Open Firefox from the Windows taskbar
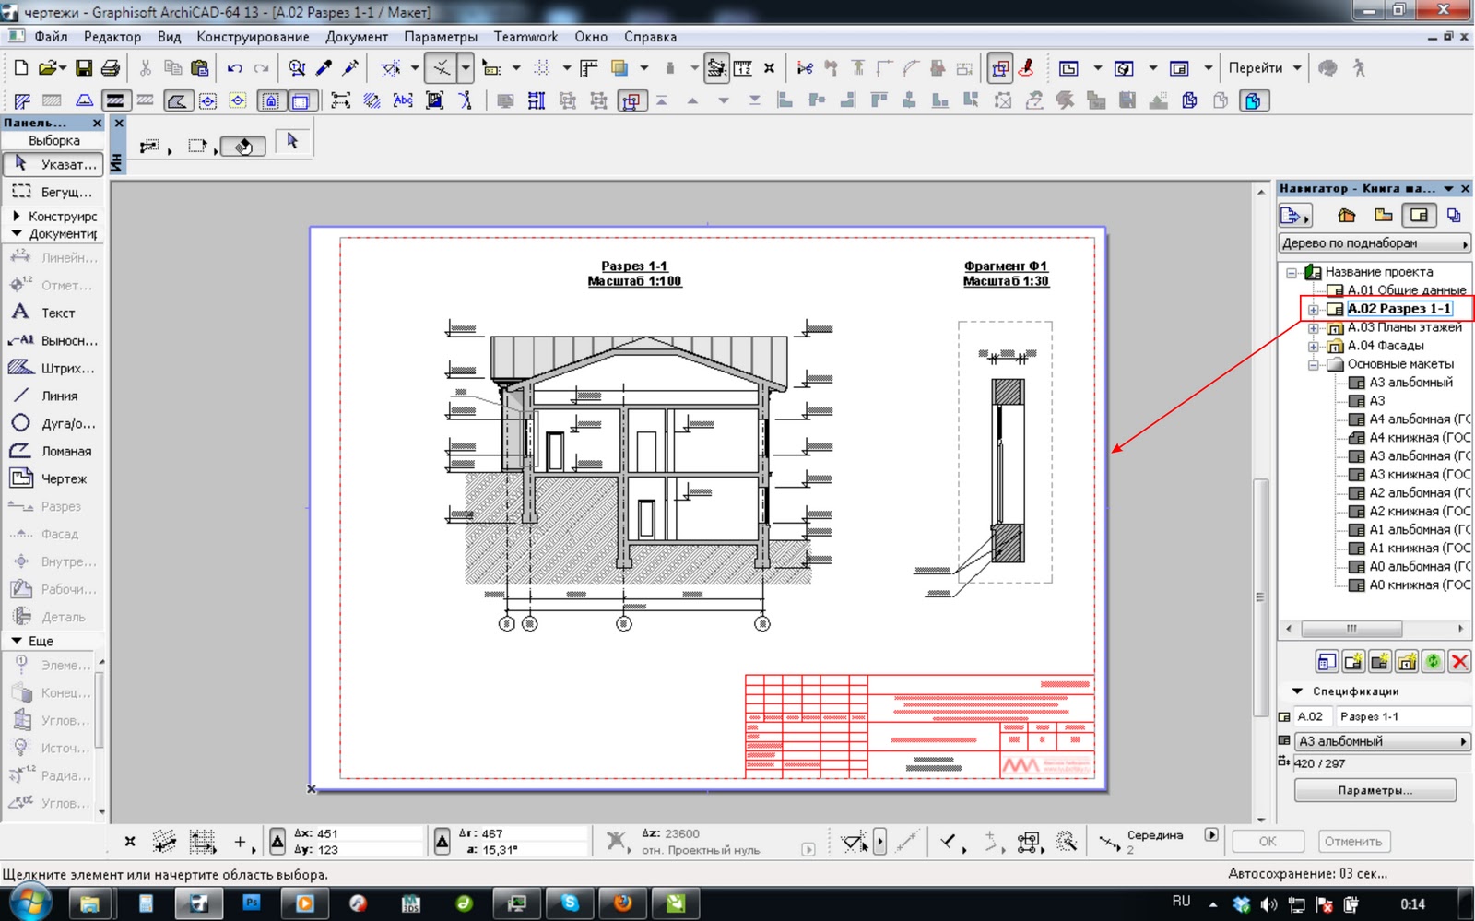 click(x=623, y=903)
